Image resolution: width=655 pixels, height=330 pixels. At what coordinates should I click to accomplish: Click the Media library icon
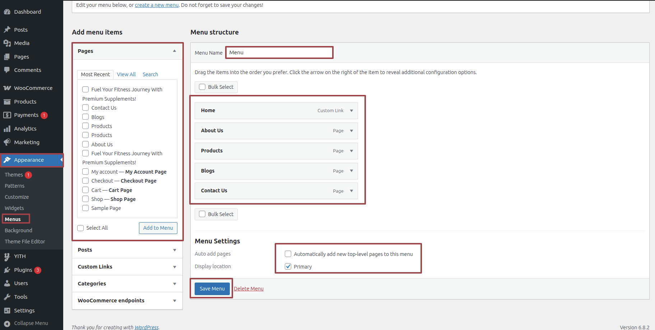pyautogui.click(x=7, y=43)
